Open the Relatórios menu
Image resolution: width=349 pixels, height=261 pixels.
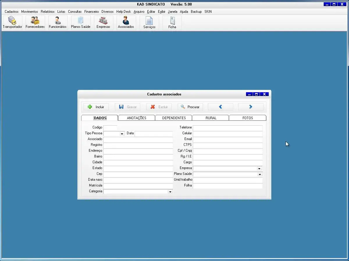point(48,12)
